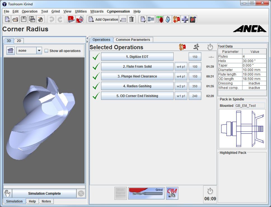
Task: Launch the CIM 3D simulation icon
Action: [x=172, y=193]
